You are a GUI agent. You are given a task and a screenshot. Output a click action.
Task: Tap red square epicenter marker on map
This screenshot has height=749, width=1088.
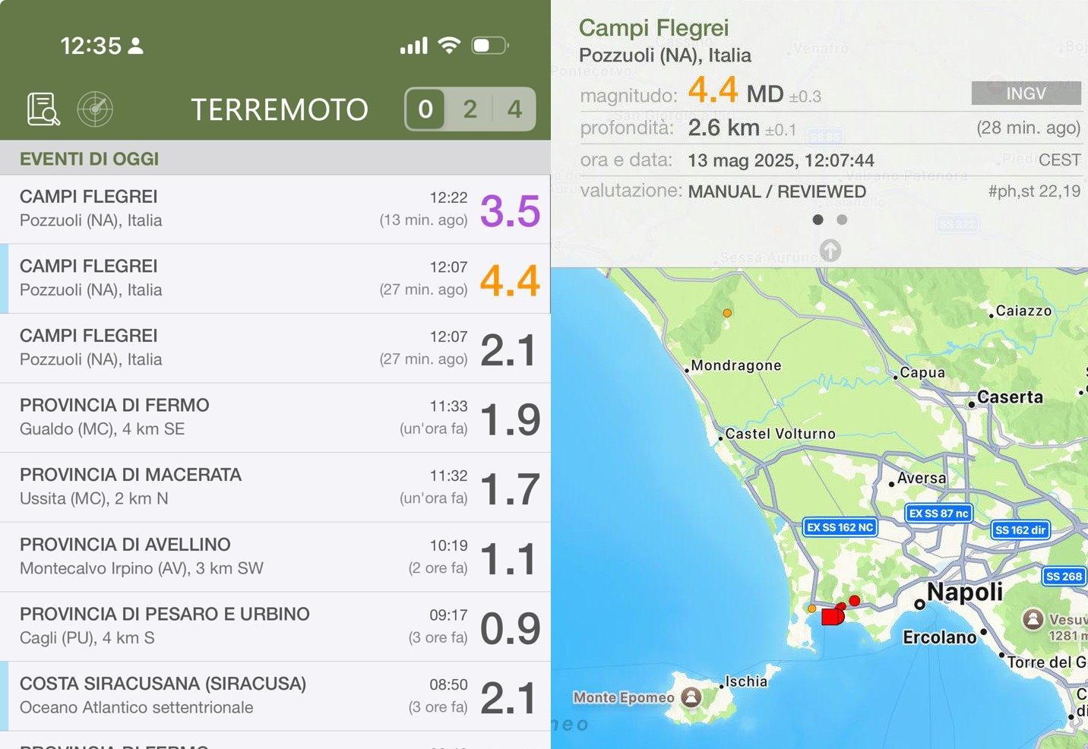(x=832, y=616)
